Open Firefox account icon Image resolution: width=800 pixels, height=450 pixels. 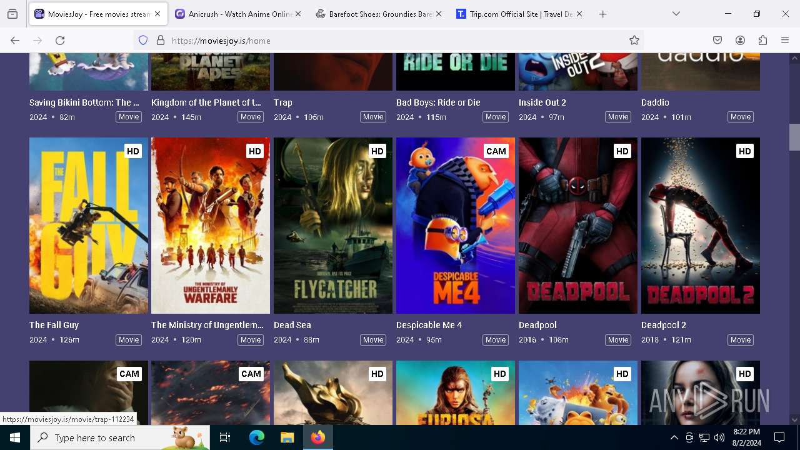coord(740,40)
